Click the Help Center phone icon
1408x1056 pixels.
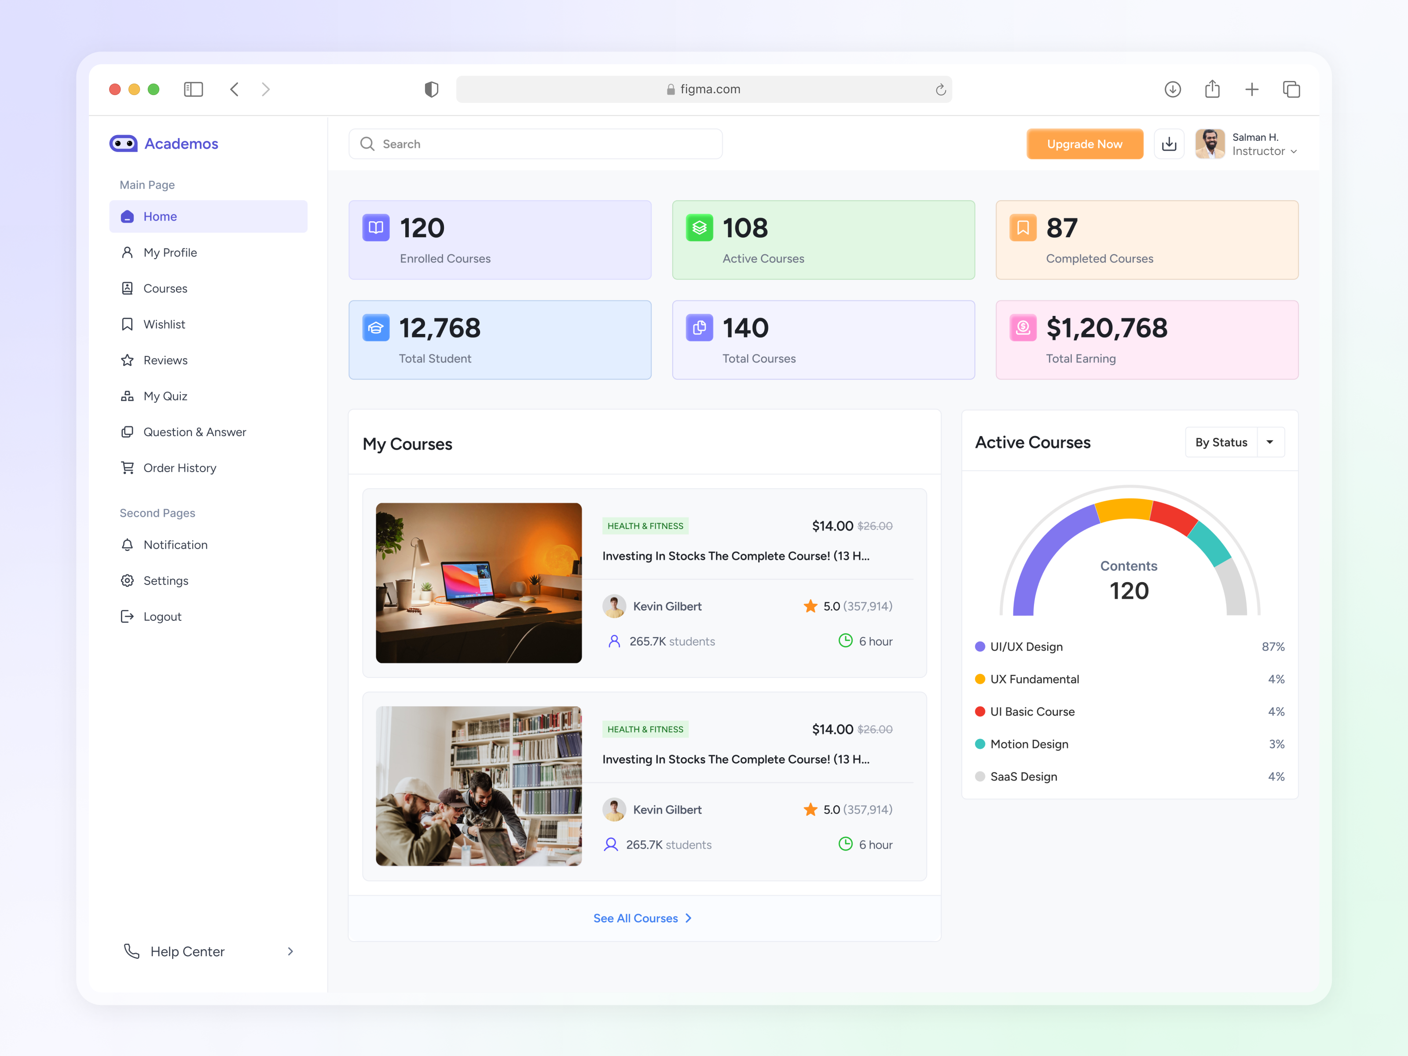132,951
